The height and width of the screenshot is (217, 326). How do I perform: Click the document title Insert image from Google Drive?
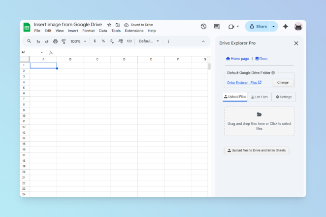tap(68, 25)
